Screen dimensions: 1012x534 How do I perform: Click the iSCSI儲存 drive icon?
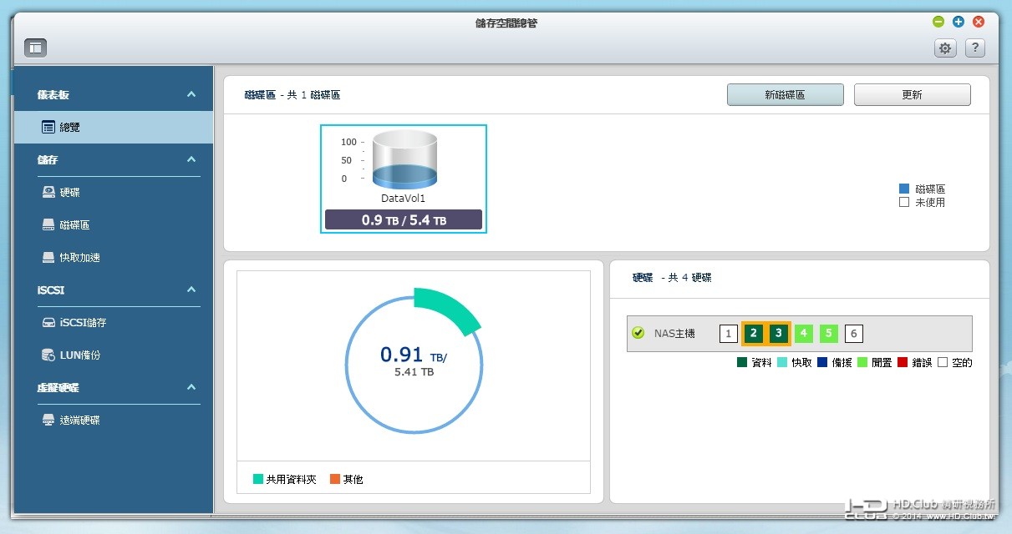pos(48,323)
